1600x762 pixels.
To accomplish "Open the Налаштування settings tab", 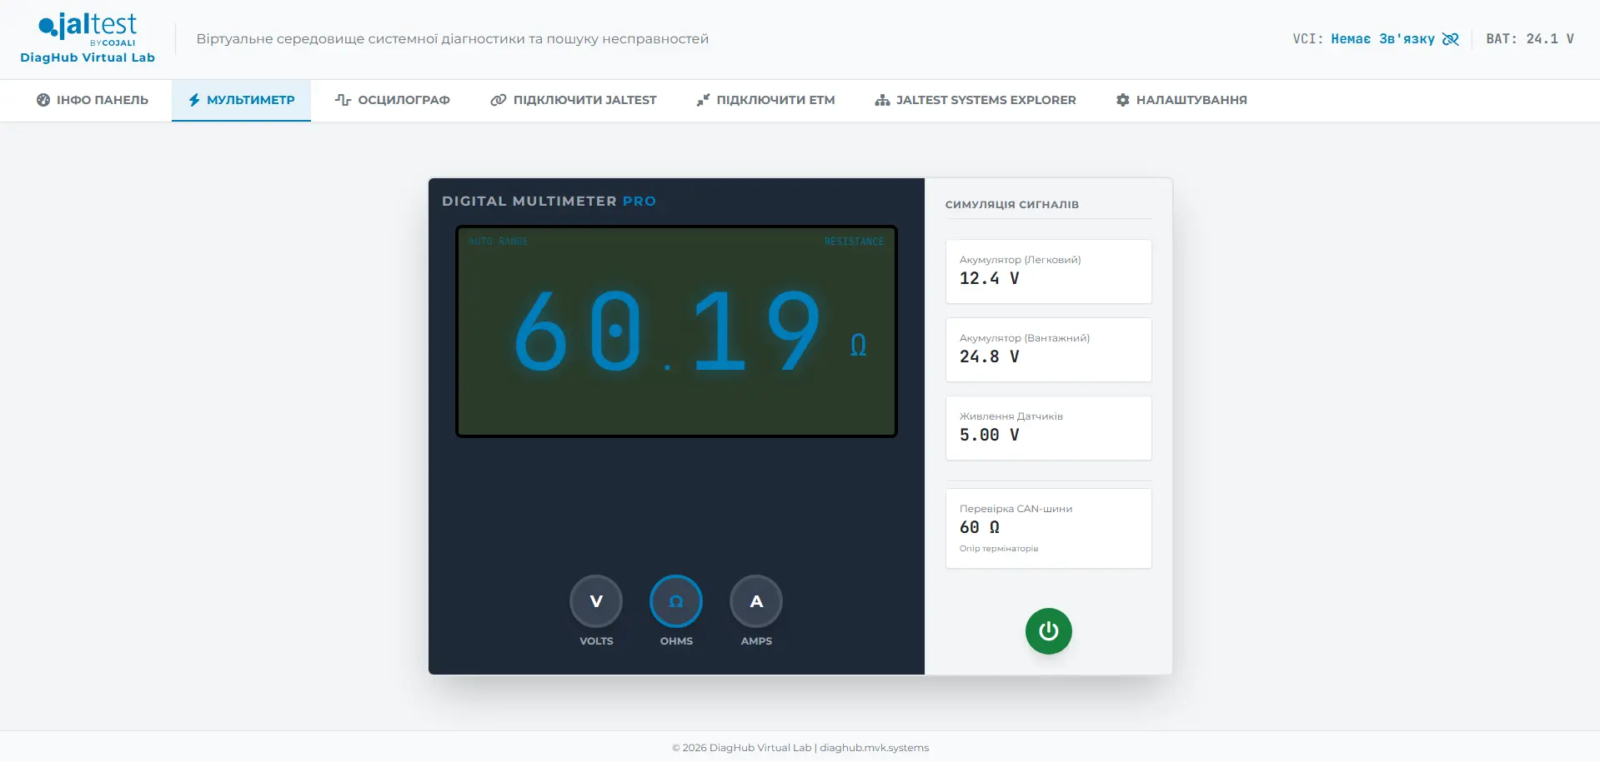I will point(1181,100).
